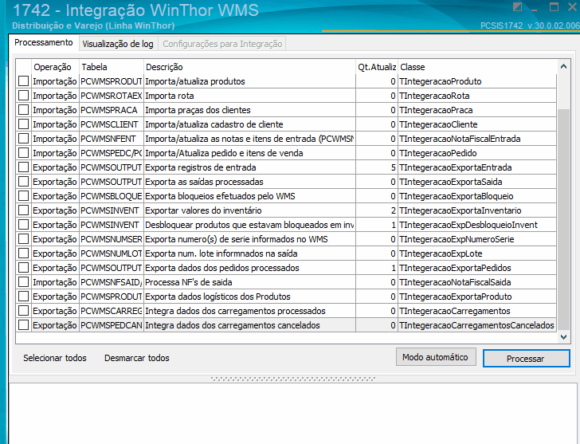Click the Qt.Atualiz column header
The height and width of the screenshot is (444, 580).
click(377, 67)
